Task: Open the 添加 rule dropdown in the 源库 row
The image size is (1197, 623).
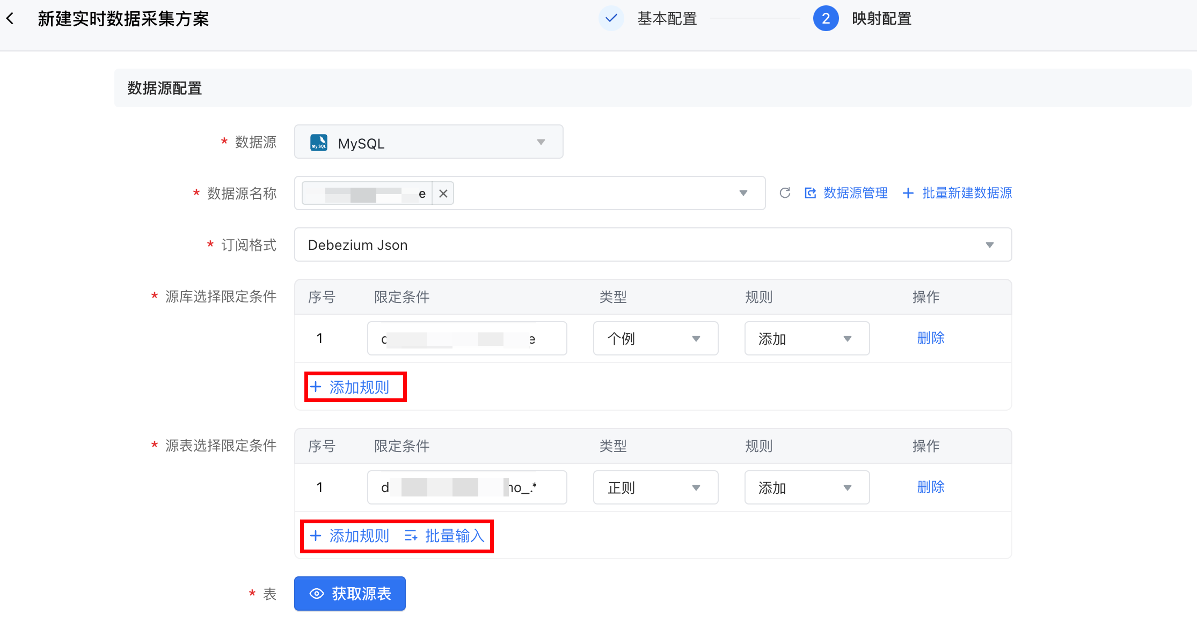Action: (x=807, y=338)
